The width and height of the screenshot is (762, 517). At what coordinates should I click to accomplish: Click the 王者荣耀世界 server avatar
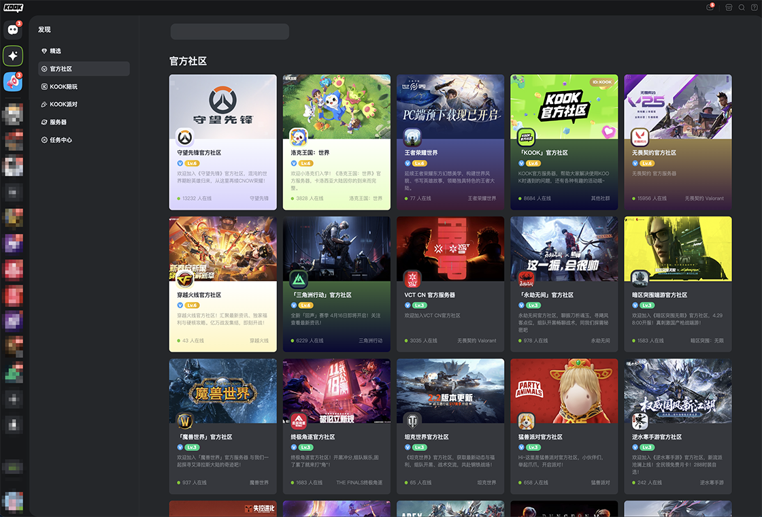(412, 138)
